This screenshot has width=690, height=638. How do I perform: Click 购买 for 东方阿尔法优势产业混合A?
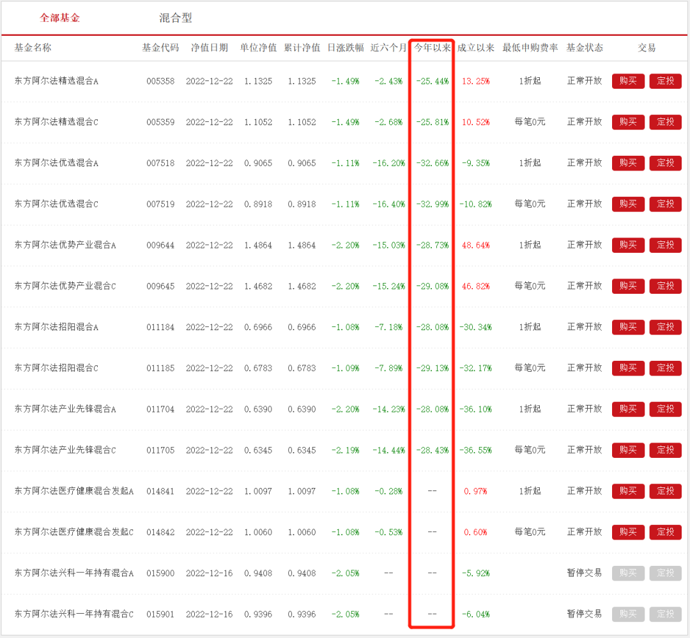tap(627, 245)
